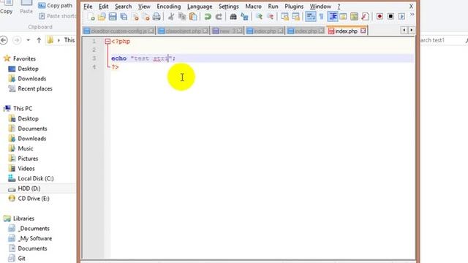Click the Zoom In toolbar icon
The width and height of the screenshot is (468, 263).
[259, 17]
